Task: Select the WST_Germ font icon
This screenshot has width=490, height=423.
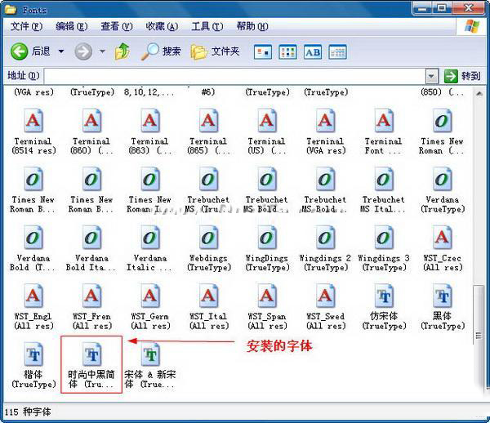Action: pos(150,296)
